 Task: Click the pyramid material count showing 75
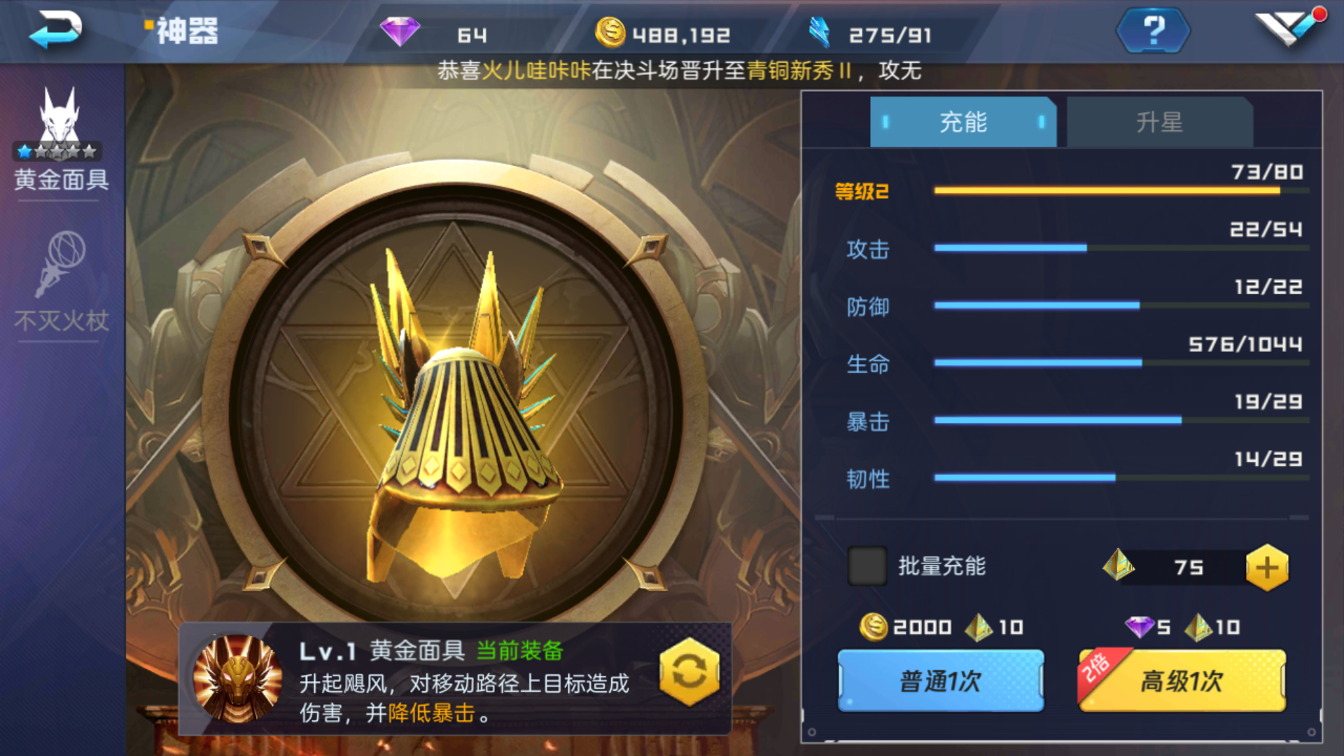[1189, 568]
